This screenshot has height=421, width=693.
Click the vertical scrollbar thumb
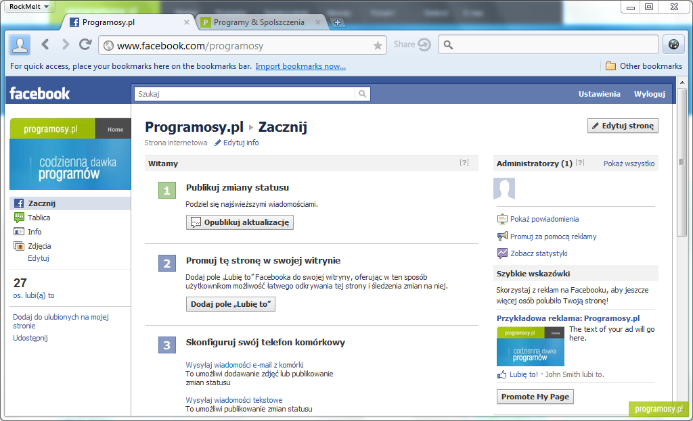click(682, 162)
